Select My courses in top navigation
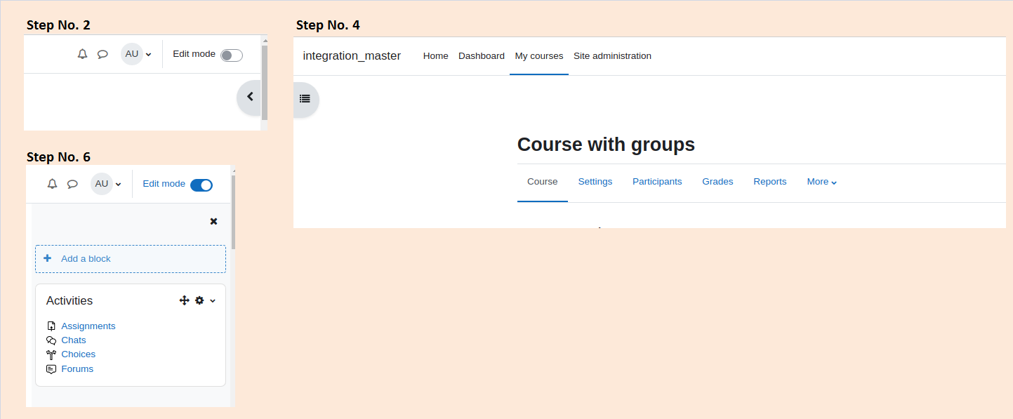Image resolution: width=1013 pixels, height=419 pixels. point(539,56)
